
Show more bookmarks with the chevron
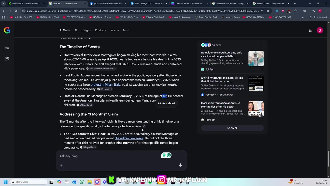303,17
